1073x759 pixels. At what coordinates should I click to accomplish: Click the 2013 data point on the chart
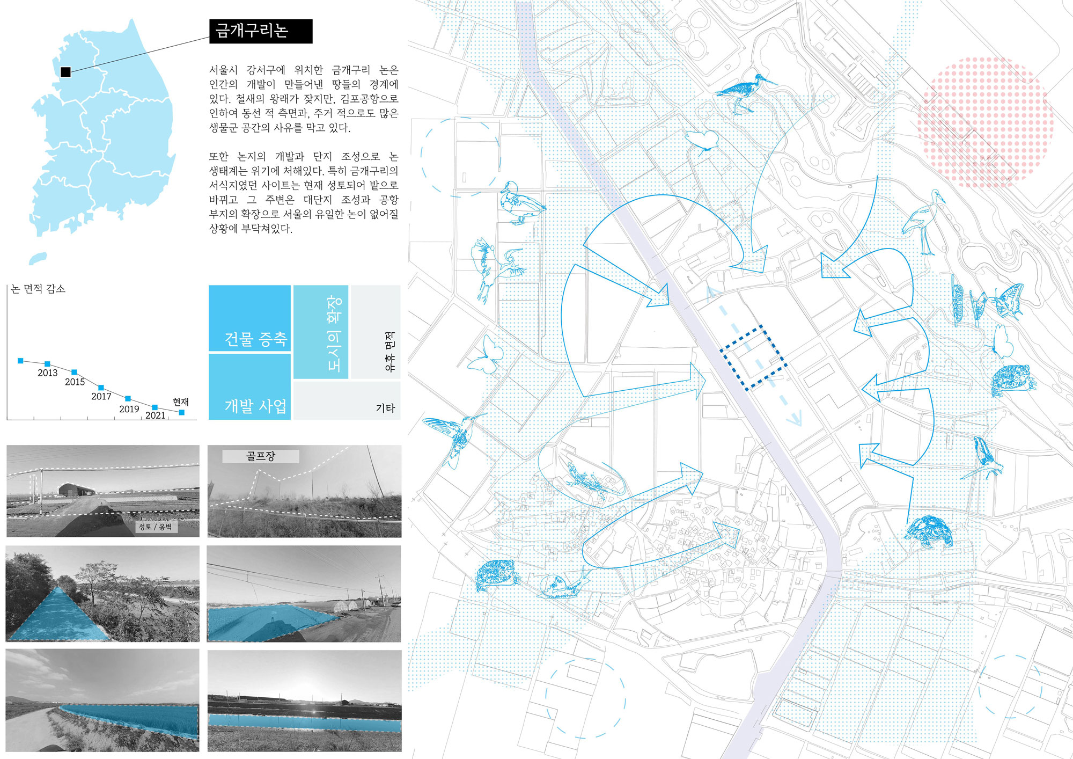47,364
